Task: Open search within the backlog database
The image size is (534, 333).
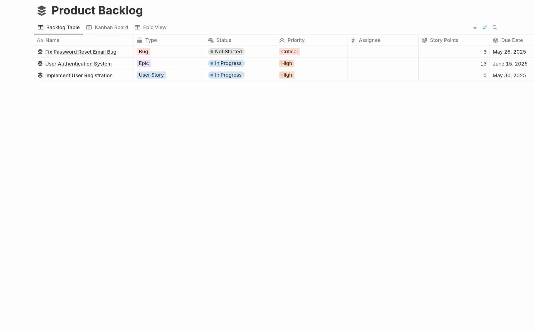Action: pyautogui.click(x=495, y=27)
